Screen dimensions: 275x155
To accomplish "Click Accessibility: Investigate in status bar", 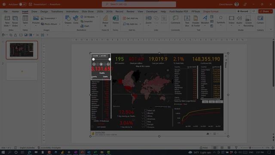I will (49, 148).
